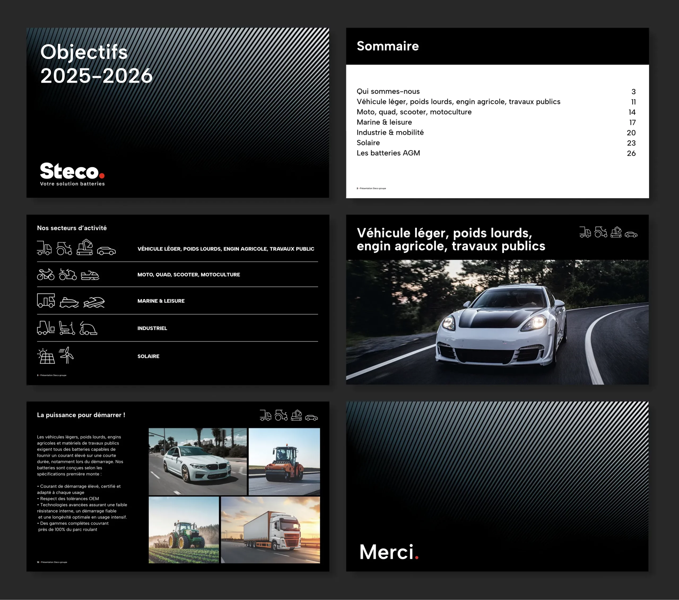Select the forklift icon in the Industriel row

[x=46, y=328]
